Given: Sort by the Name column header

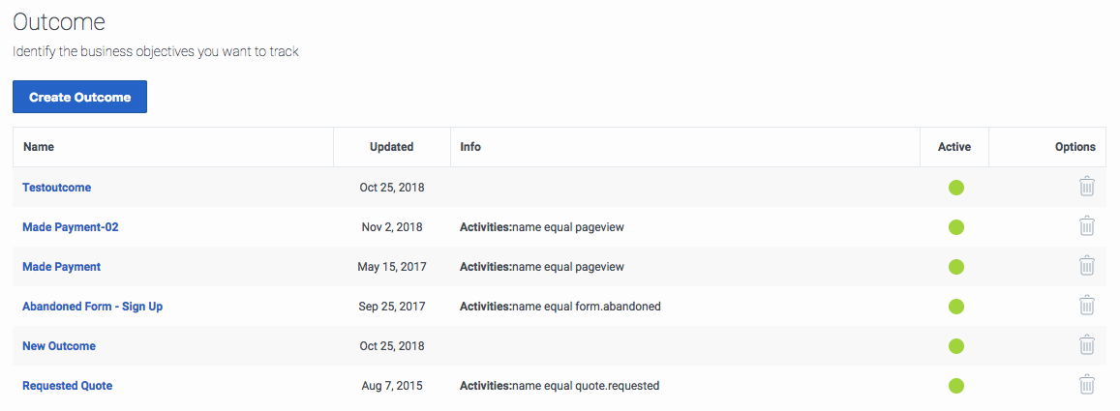Looking at the screenshot, I should [39, 147].
